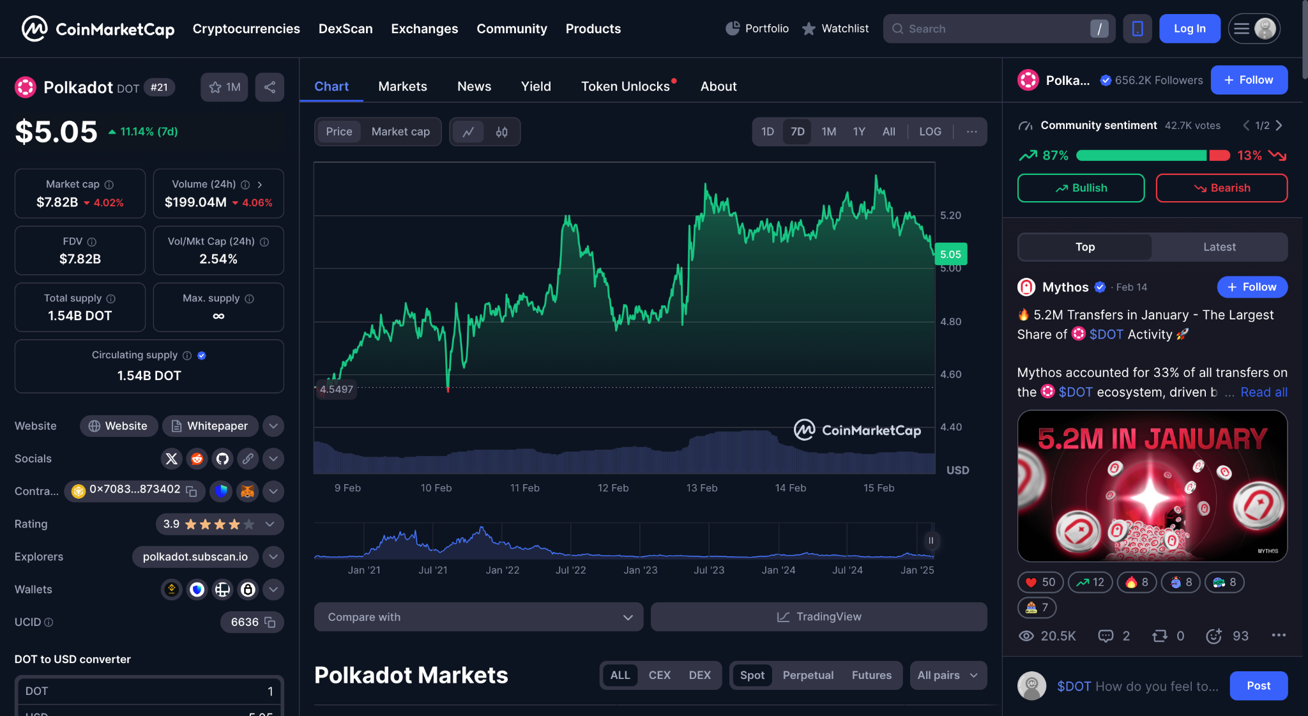Open the Yield tab
1308x716 pixels.
click(x=536, y=86)
